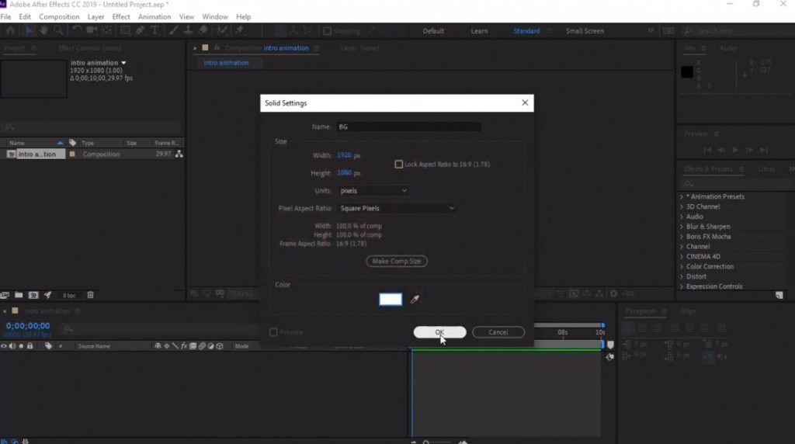This screenshot has height=444, width=795.
Task: Expand the Color Correction category
Action: 682,266
